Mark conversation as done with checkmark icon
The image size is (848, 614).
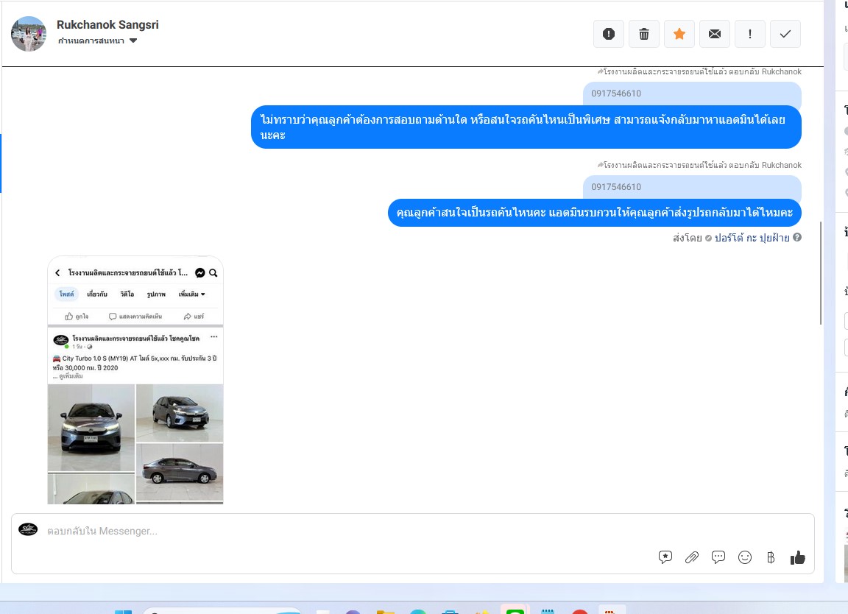point(785,34)
